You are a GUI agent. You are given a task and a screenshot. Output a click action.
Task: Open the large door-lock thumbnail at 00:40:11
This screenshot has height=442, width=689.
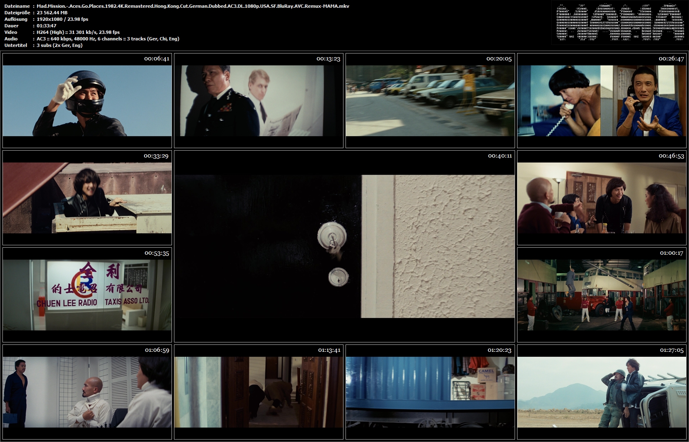(x=344, y=246)
